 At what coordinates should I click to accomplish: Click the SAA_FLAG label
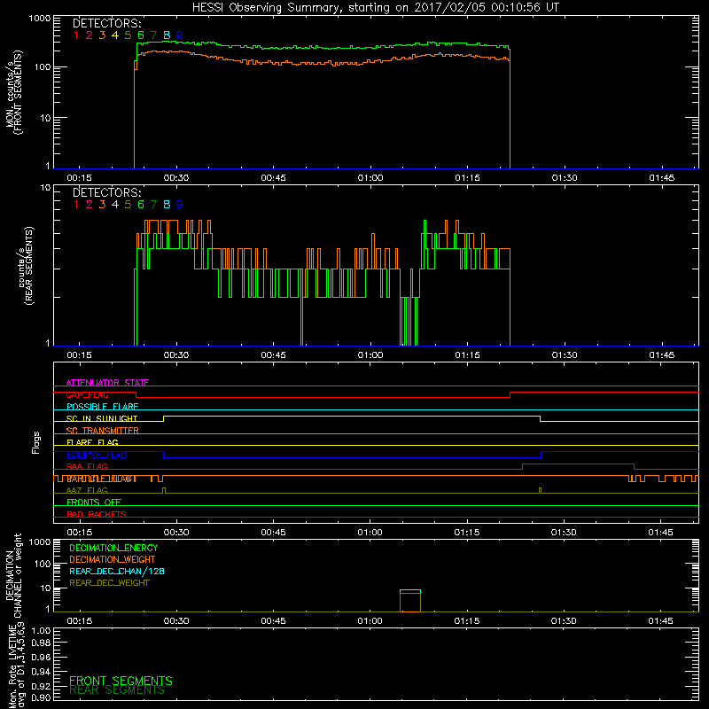tap(87, 466)
